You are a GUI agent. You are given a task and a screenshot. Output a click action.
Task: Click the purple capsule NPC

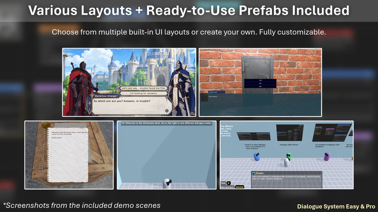pos(327,156)
